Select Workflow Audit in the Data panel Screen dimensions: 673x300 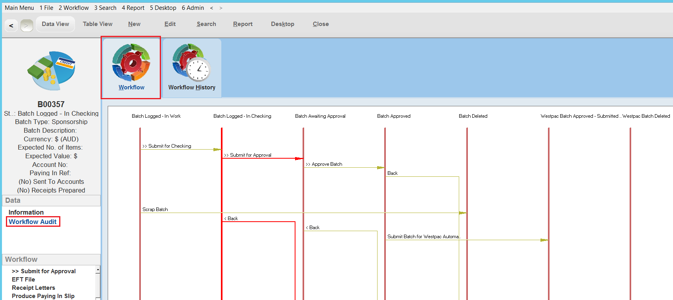click(33, 222)
